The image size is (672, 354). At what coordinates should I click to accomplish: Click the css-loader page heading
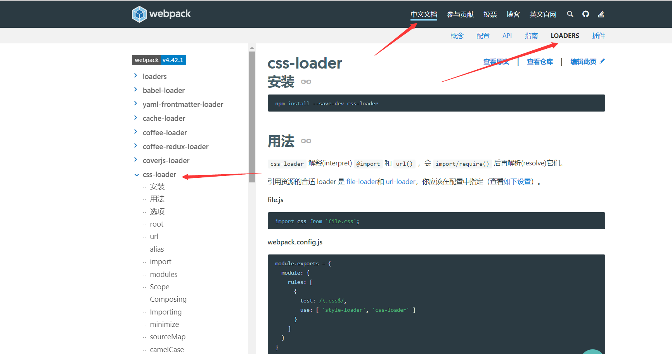click(305, 63)
